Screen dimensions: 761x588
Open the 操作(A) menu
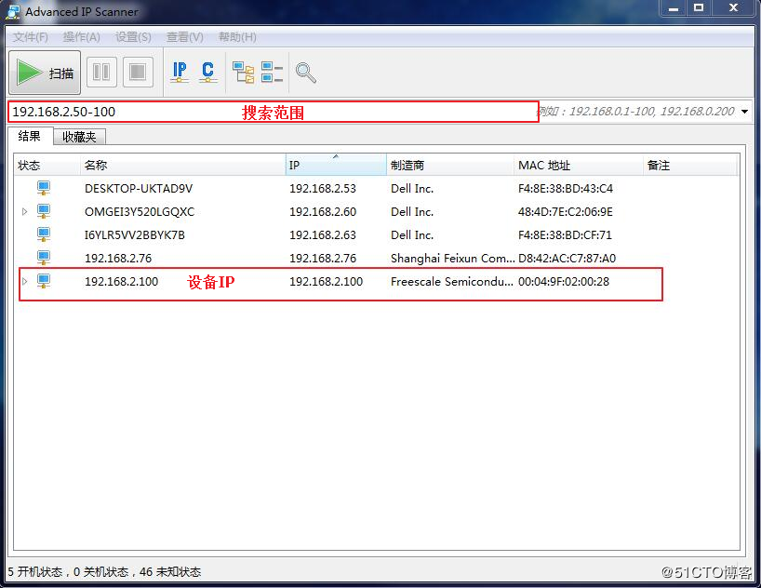(82, 37)
